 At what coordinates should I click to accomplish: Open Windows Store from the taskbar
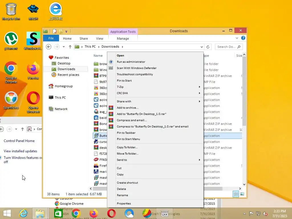(58, 213)
